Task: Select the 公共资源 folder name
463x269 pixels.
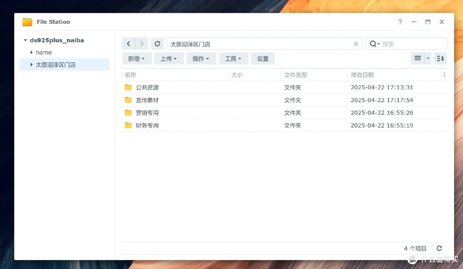Action: [x=147, y=88]
